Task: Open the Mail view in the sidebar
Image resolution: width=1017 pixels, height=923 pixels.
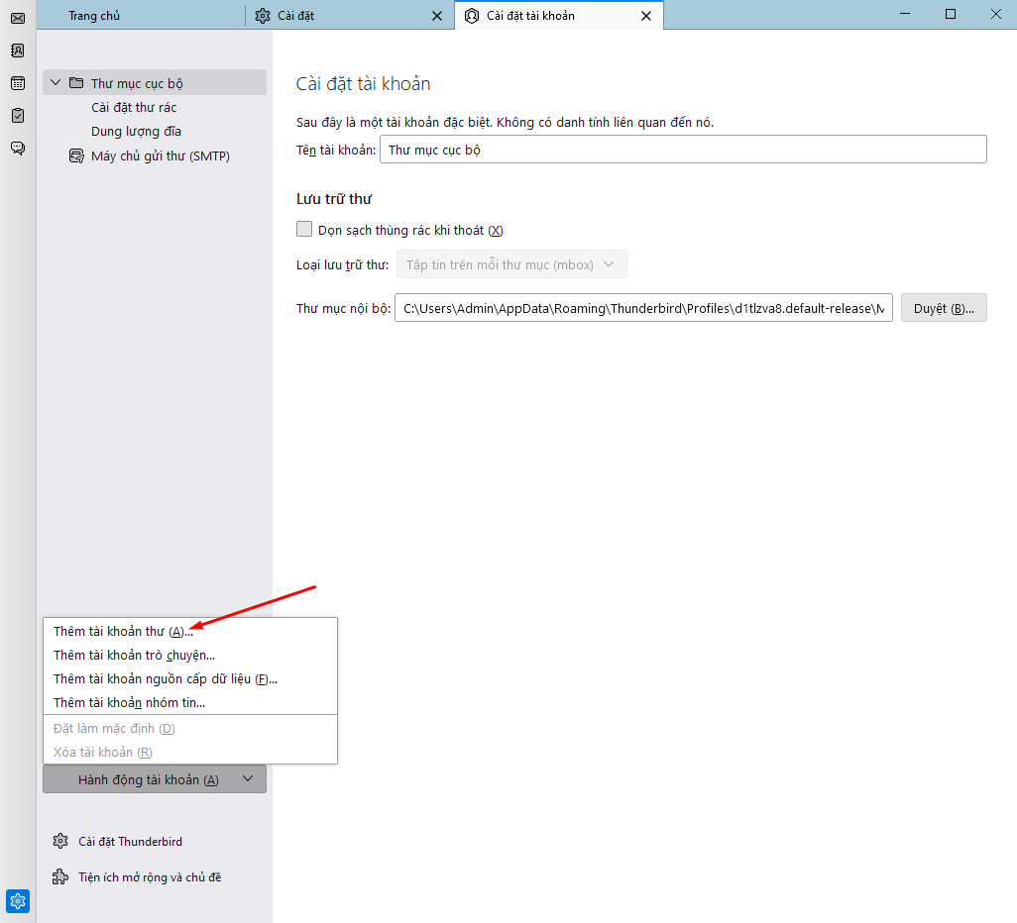Action: [x=17, y=18]
